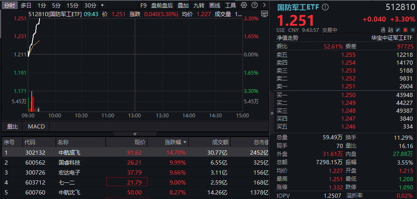Click the 名称 column header
The height and width of the screenshot is (199, 417).
(x=63, y=143)
